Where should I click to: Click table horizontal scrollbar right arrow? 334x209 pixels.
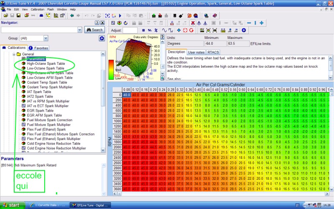327,194
